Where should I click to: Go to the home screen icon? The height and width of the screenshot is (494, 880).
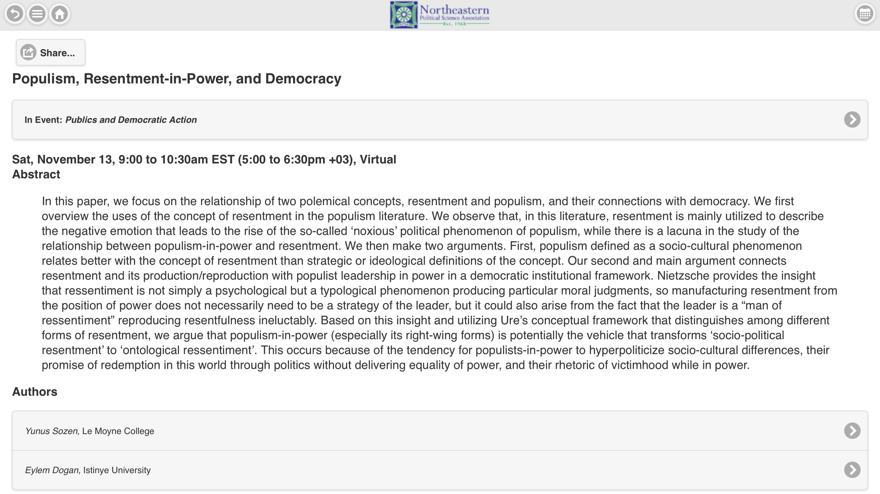pos(60,14)
